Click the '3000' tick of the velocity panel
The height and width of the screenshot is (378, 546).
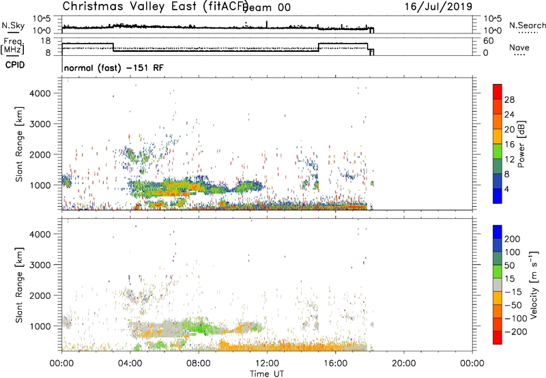click(x=40, y=265)
